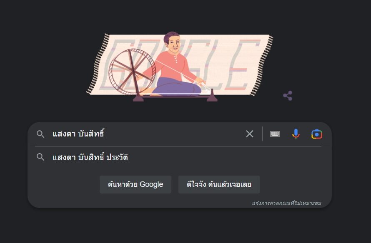Open the แจ้งการคาดคะเนที่ไม่เหมาะสม link
This screenshot has height=243, width=371.
286,203
